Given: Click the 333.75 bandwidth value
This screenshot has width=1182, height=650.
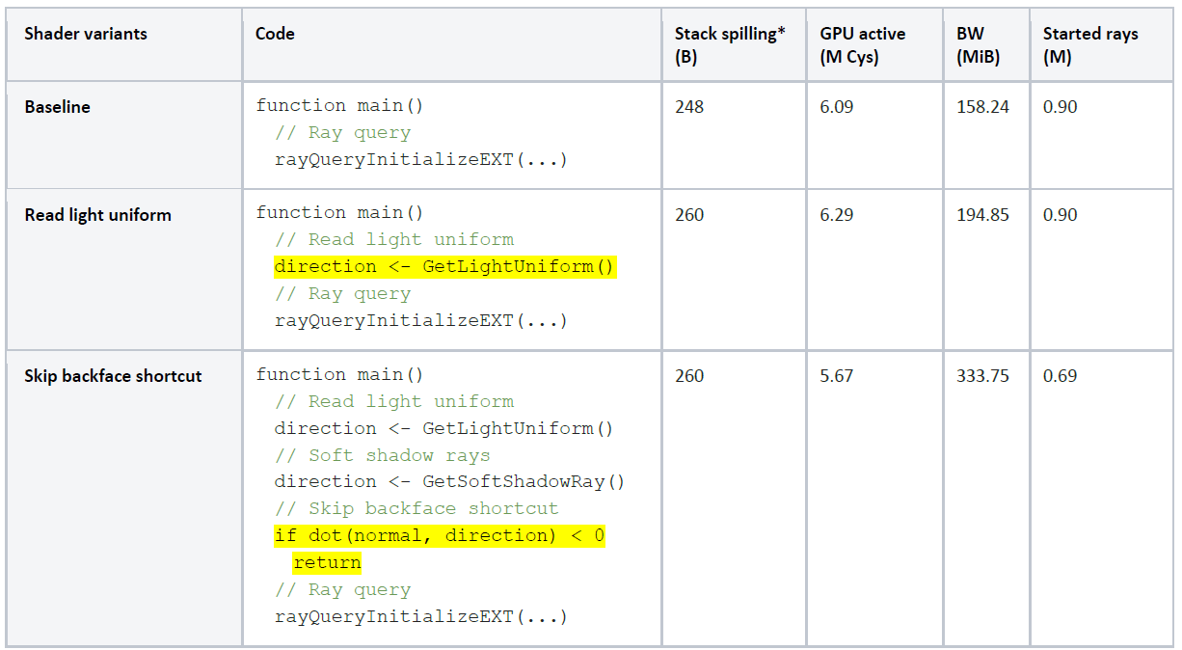Looking at the screenshot, I should pyautogui.click(x=982, y=376).
